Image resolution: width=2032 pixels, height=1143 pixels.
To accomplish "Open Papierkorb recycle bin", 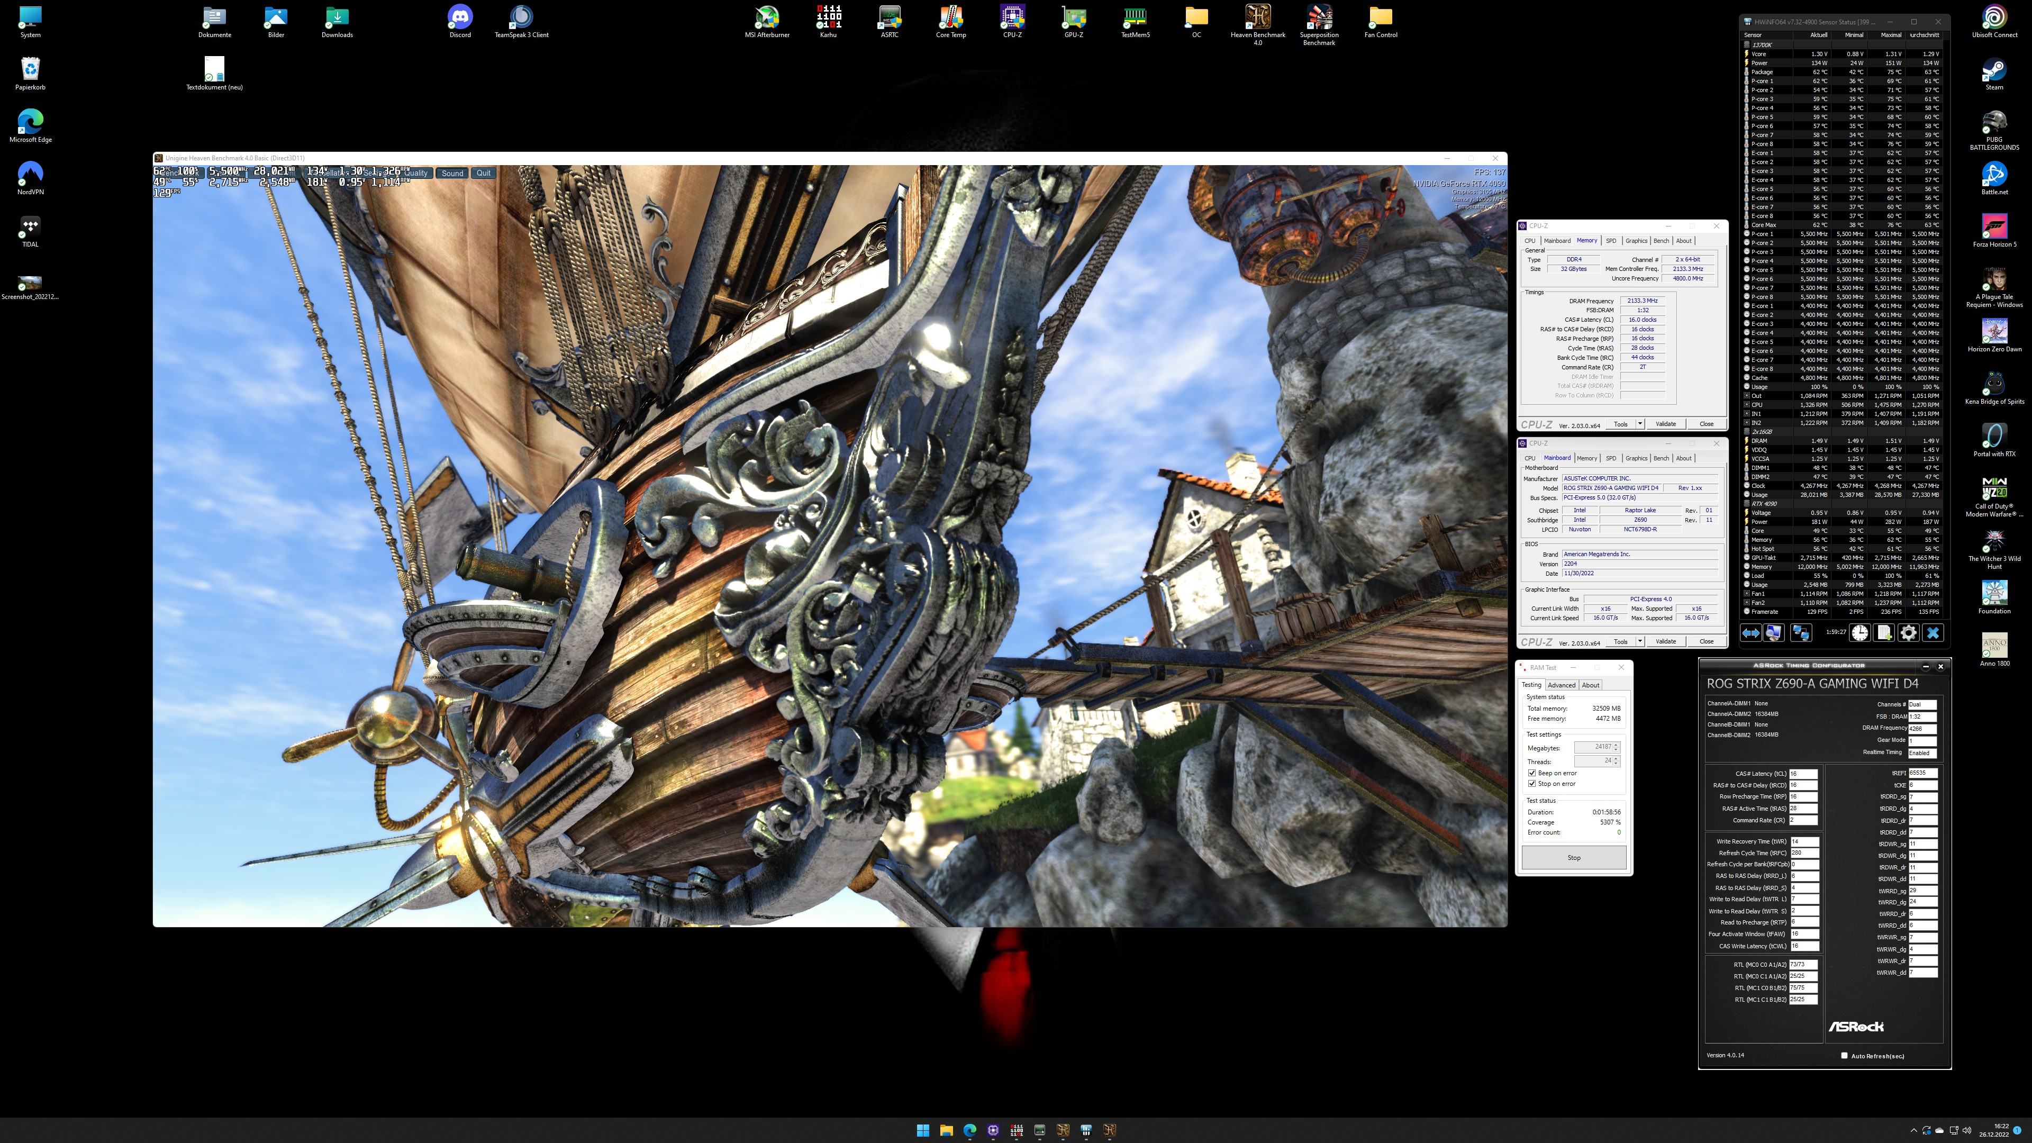I will (x=30, y=74).
